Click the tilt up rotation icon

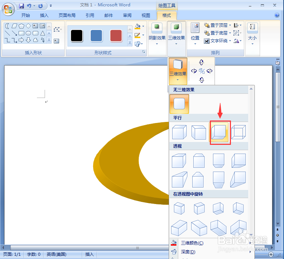pyautogui.click(x=202, y=62)
